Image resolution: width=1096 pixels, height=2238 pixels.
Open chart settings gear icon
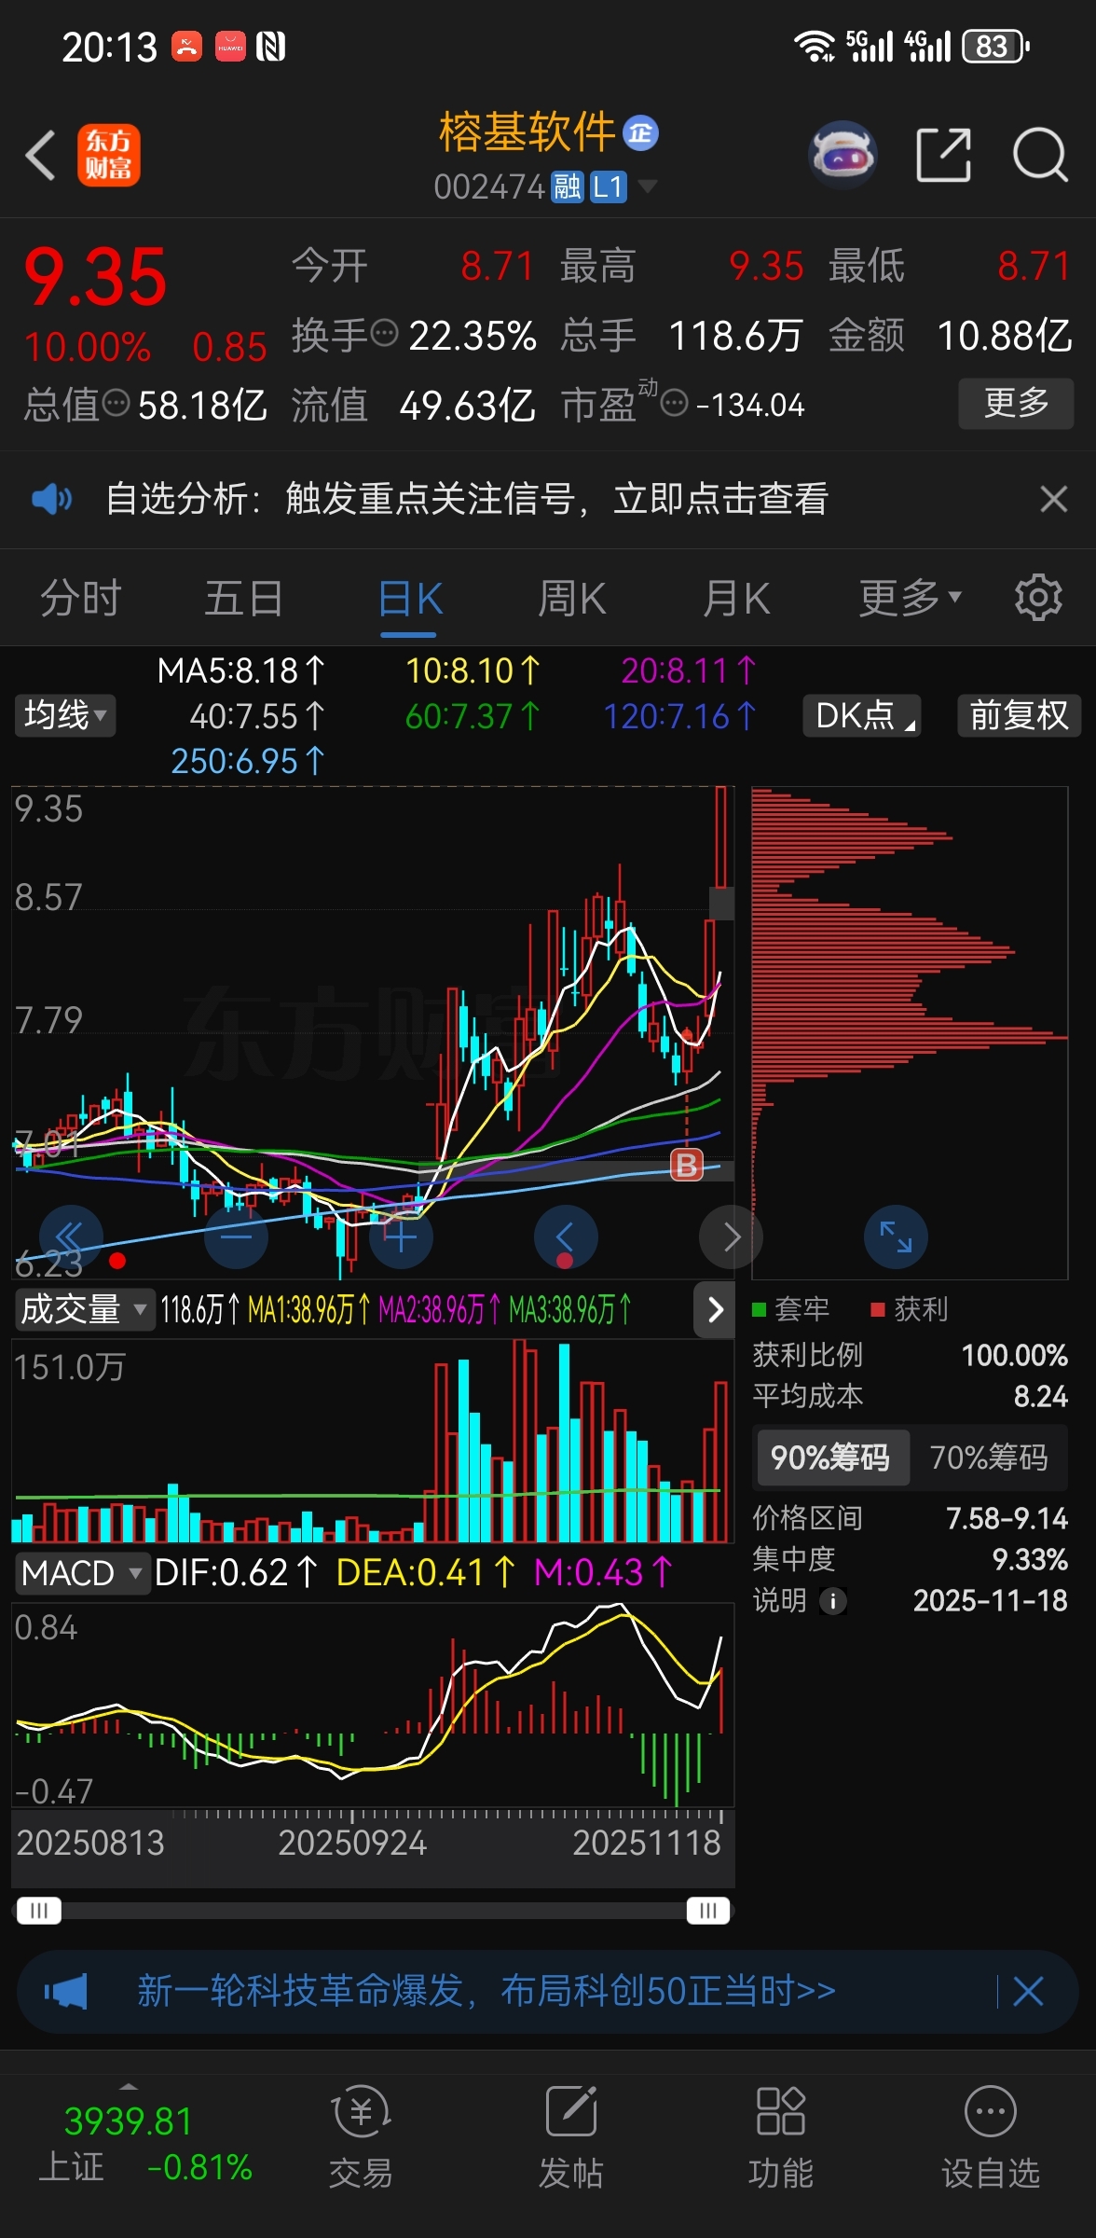pyautogui.click(x=1038, y=598)
